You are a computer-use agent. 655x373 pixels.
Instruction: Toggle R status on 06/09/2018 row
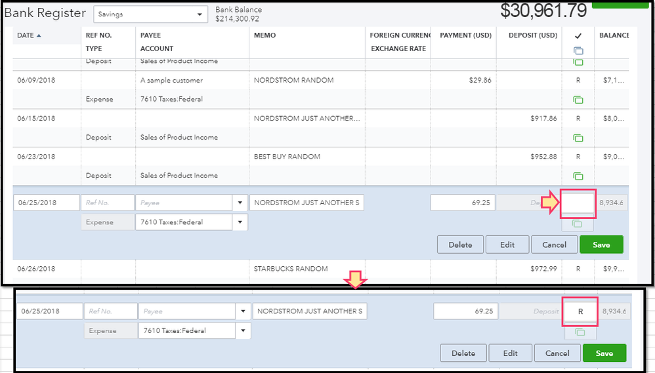pyautogui.click(x=578, y=80)
